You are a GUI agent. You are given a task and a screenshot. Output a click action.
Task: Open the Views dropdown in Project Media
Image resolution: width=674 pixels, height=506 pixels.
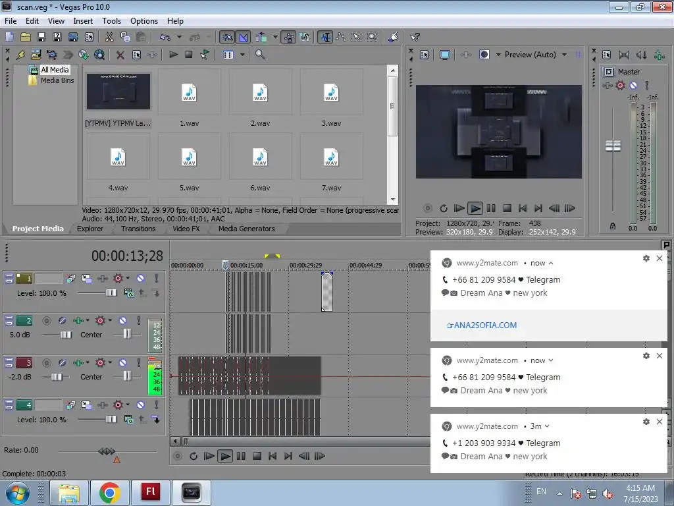pos(242,55)
